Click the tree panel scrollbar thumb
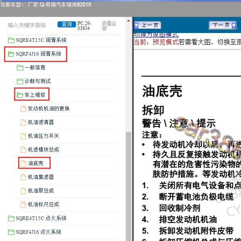Image resolution: width=241 pixels, height=241 pixels. [128, 186]
